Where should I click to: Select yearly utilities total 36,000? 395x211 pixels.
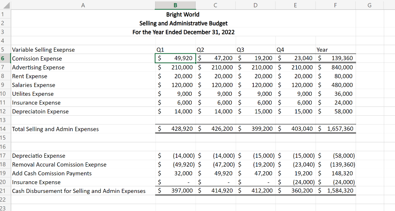tap(335, 94)
